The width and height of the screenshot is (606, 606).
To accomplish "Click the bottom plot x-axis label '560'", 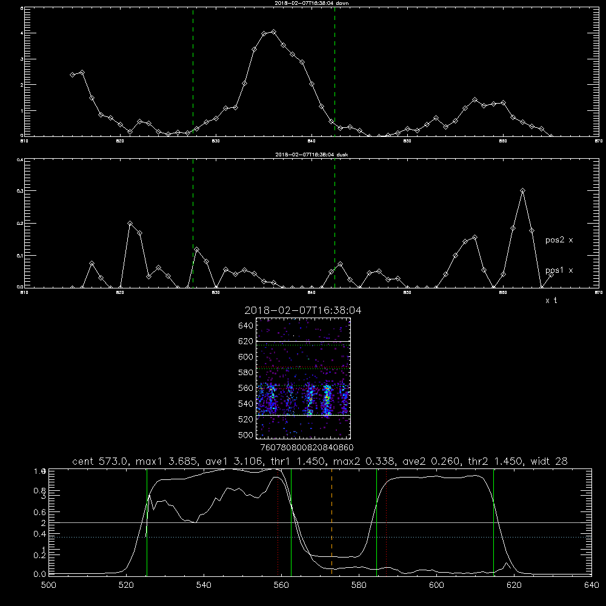I will click(x=281, y=585).
